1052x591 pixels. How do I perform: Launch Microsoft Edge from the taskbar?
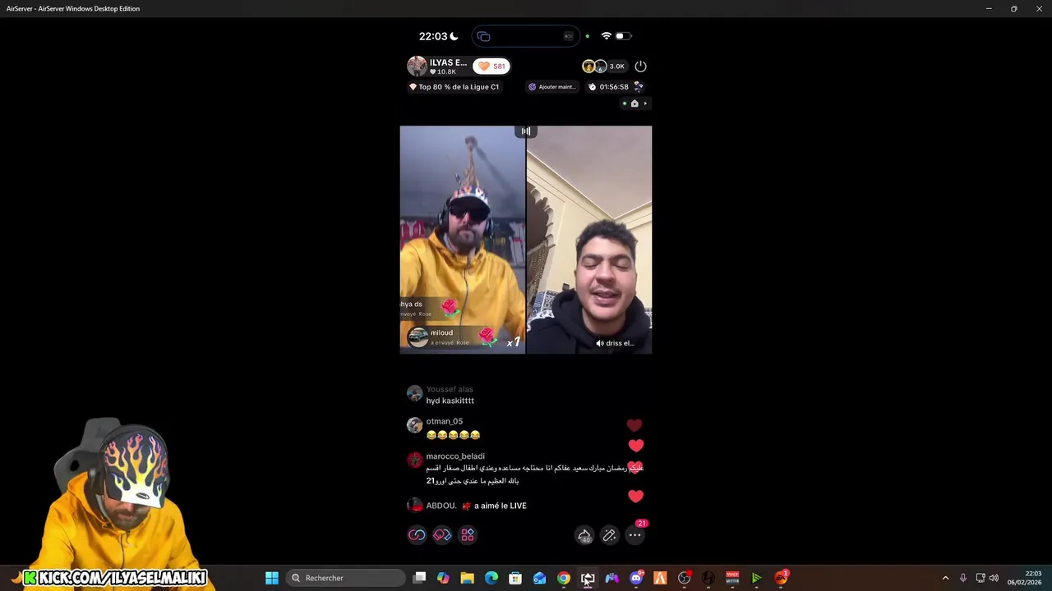pyautogui.click(x=491, y=578)
